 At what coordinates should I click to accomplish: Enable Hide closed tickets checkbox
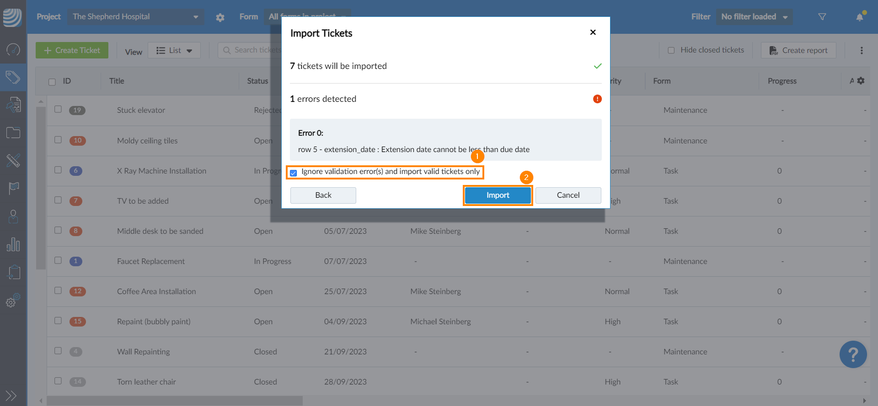(x=671, y=50)
